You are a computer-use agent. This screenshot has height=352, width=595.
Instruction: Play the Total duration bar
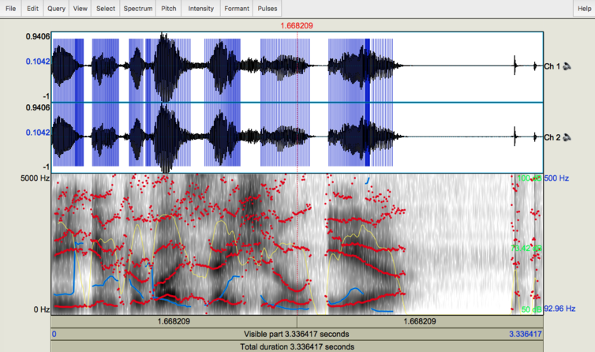(x=297, y=346)
